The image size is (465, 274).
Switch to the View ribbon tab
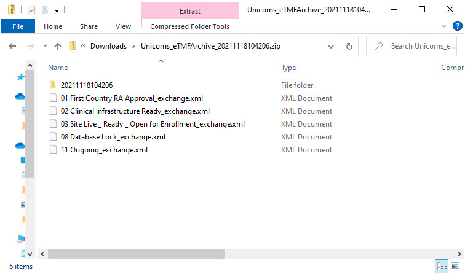123,26
